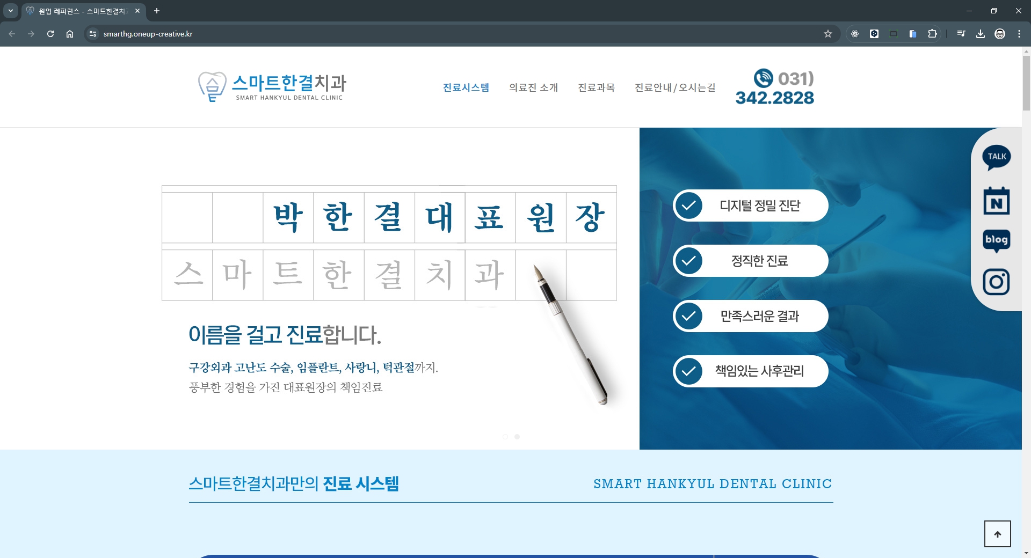
Task: Open the clinic blog icon
Action: click(997, 240)
